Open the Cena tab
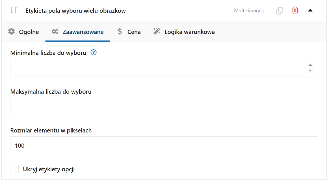The width and height of the screenshot is (329, 182). [134, 32]
